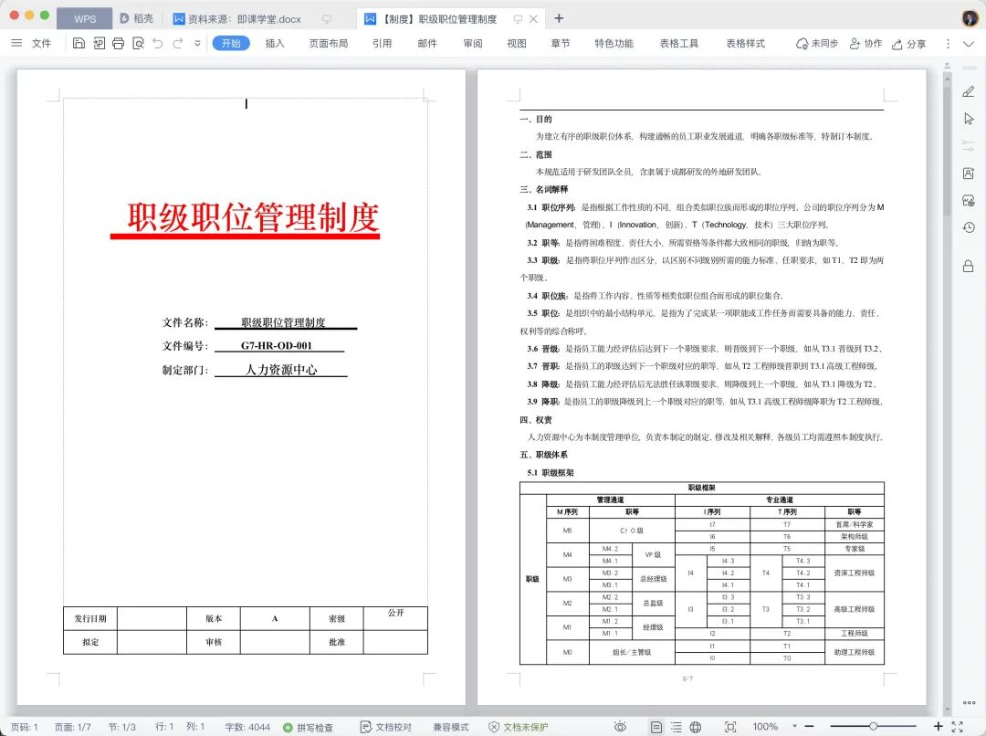This screenshot has width=986, height=736.
Task: Switch to the WPS home tab
Action: coord(85,19)
